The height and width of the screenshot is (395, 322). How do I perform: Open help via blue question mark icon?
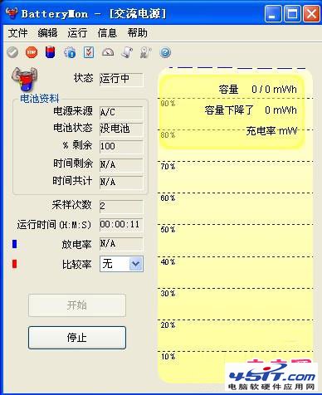pyautogui.click(x=165, y=52)
